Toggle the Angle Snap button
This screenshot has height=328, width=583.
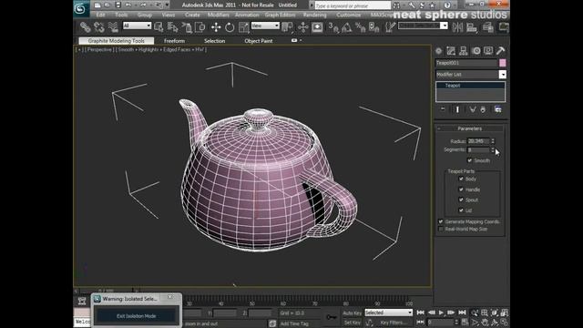coord(346,27)
